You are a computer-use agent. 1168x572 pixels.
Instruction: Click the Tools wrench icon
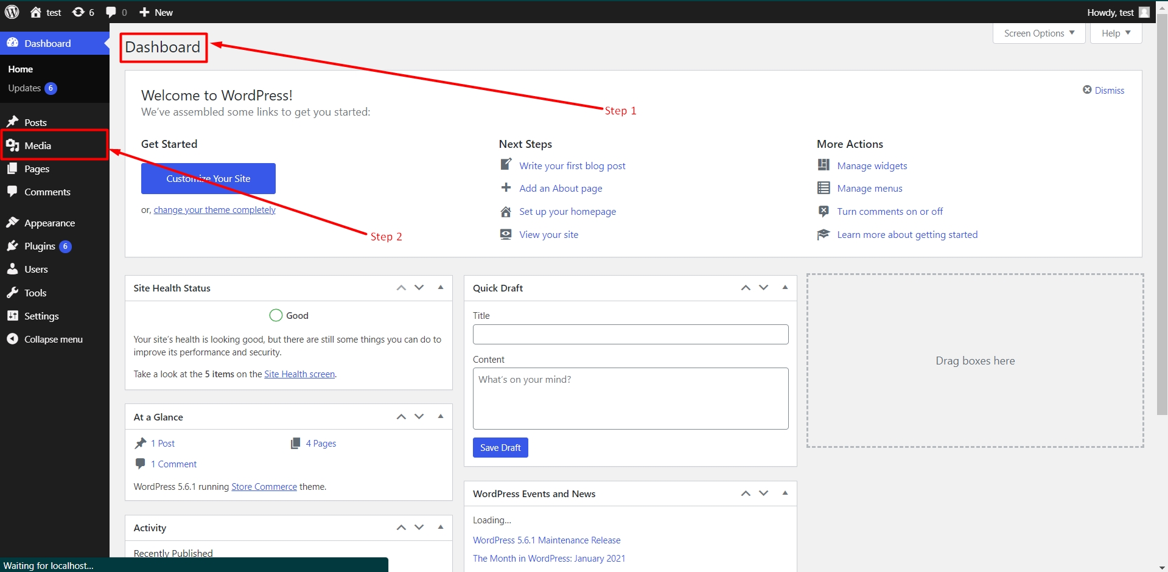[x=12, y=293]
